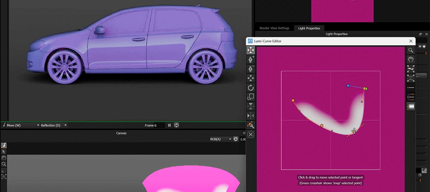Switch to the Render View Settings tab
The width and height of the screenshot is (430, 192).
[274, 28]
